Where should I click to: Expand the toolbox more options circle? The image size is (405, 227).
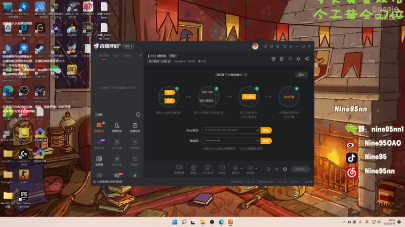coord(138,115)
